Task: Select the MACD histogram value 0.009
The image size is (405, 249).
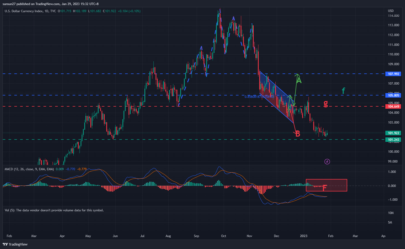Action: pos(60,169)
